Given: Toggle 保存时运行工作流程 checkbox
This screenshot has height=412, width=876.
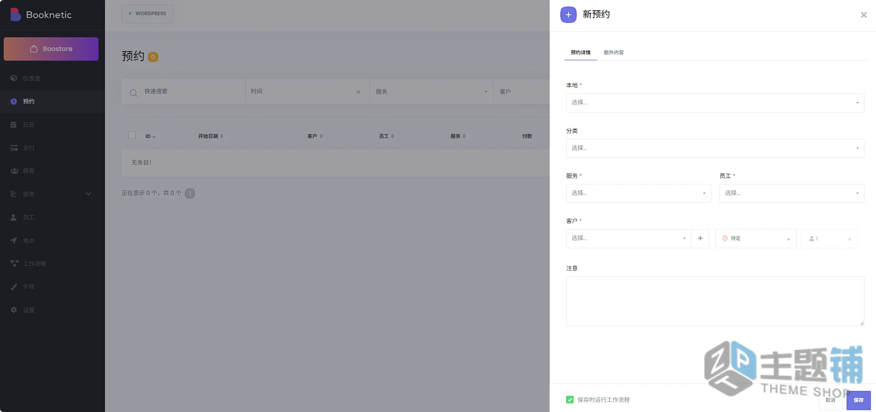Looking at the screenshot, I should [570, 400].
